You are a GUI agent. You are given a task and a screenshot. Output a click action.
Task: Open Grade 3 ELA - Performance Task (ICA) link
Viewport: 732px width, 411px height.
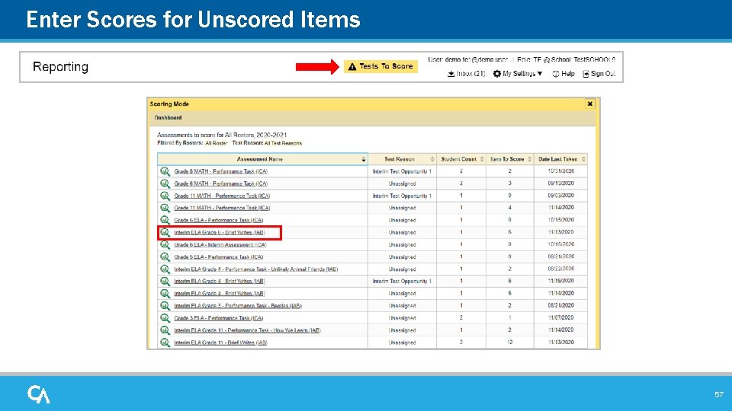[219, 318]
